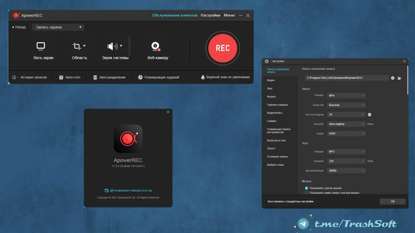The width and height of the screenshot is (415, 233).
Task: Go back with the Назад button
Action: coord(18,27)
